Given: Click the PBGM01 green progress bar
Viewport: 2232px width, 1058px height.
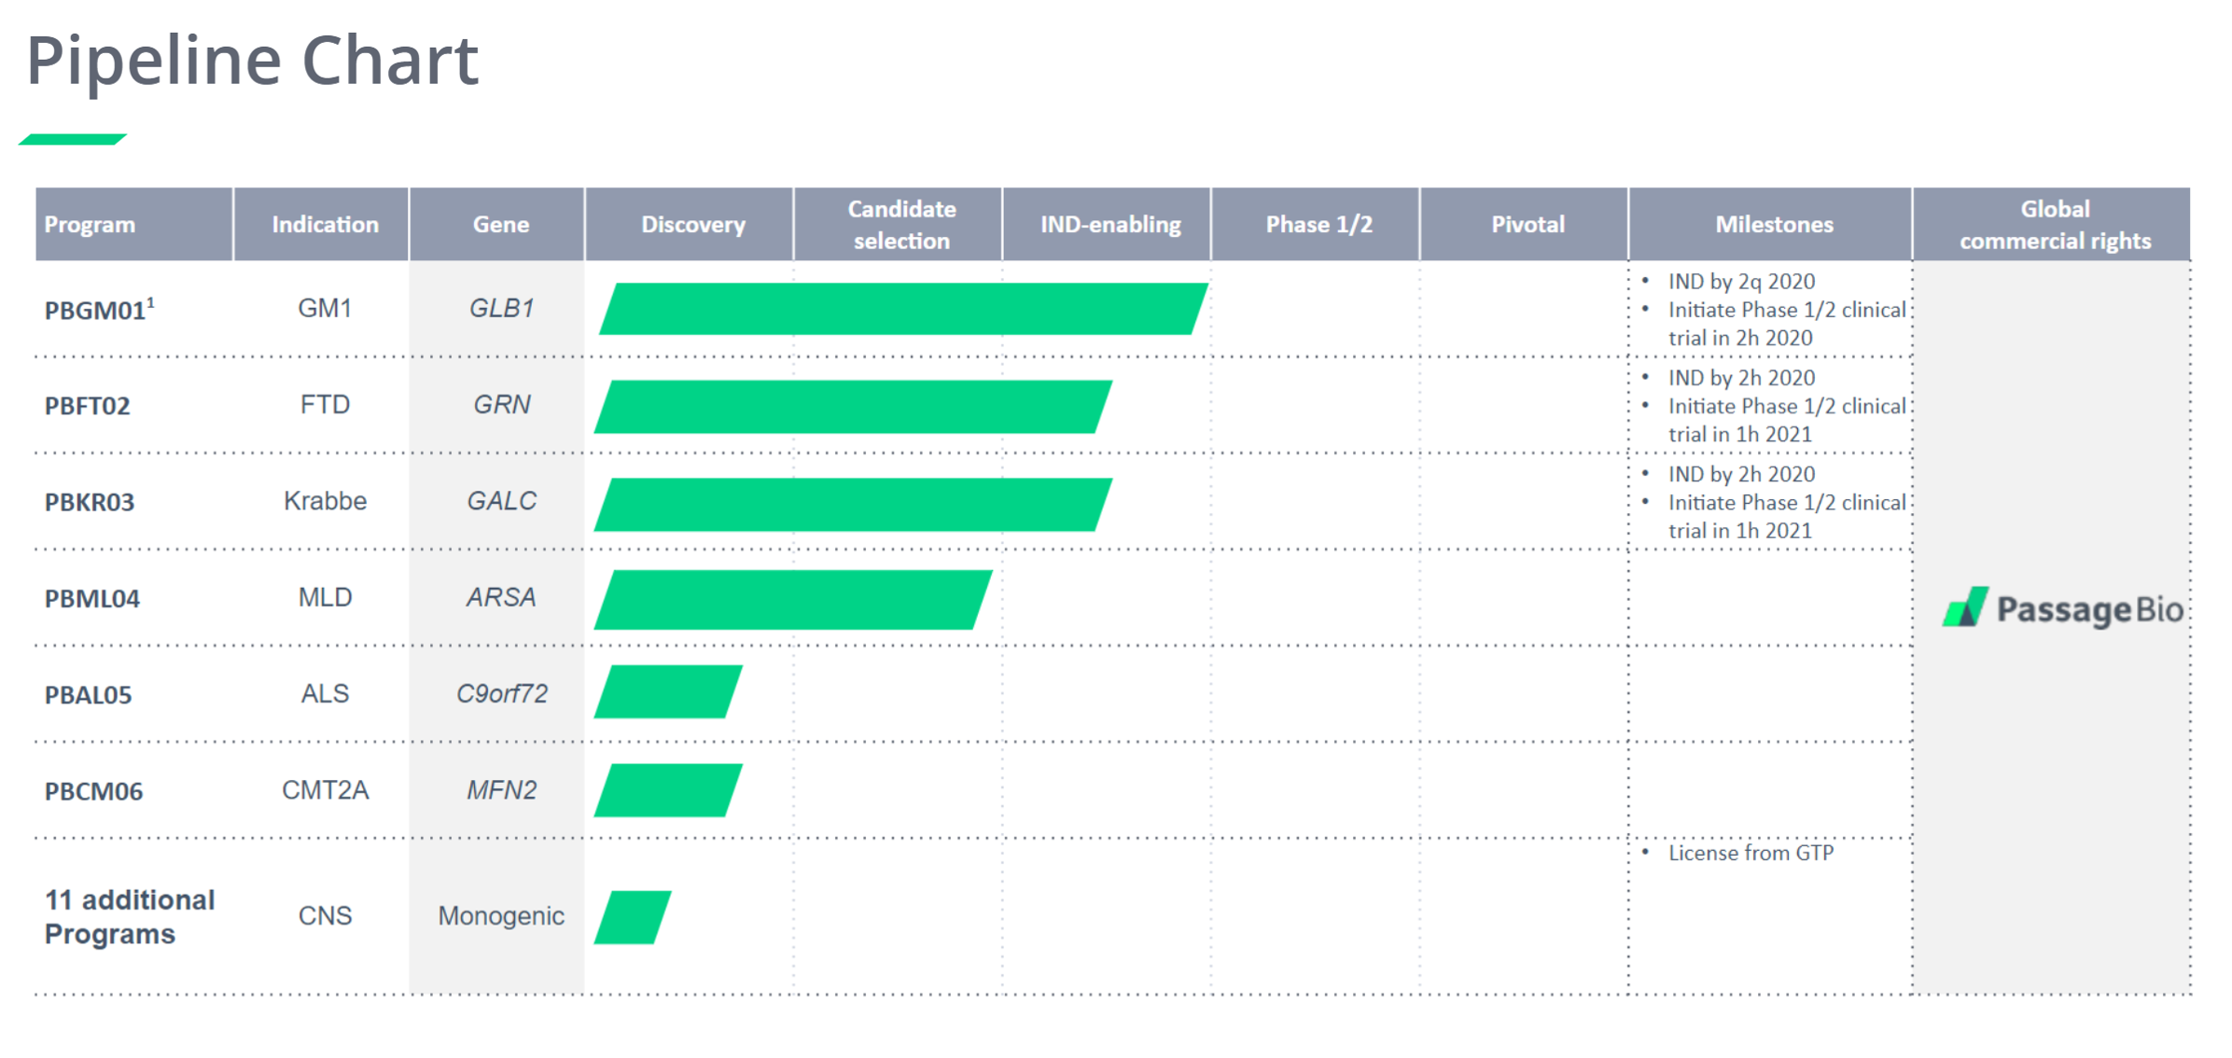Looking at the screenshot, I should [x=903, y=309].
